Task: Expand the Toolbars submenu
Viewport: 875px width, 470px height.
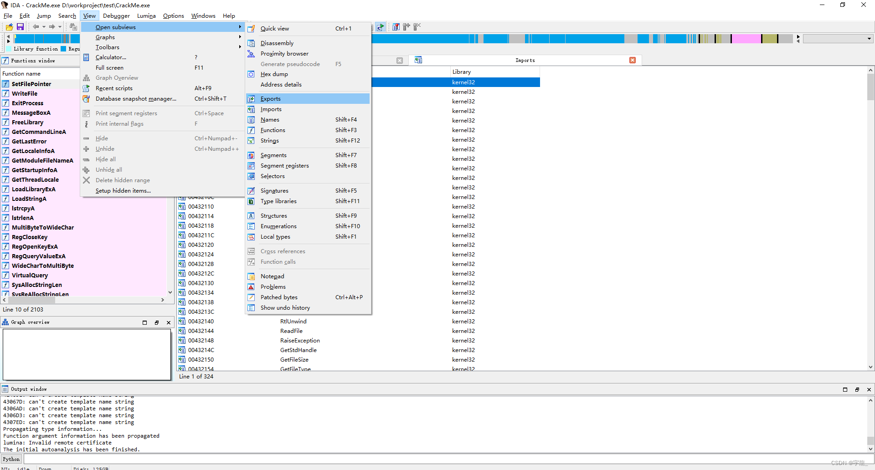Action: [x=162, y=47]
